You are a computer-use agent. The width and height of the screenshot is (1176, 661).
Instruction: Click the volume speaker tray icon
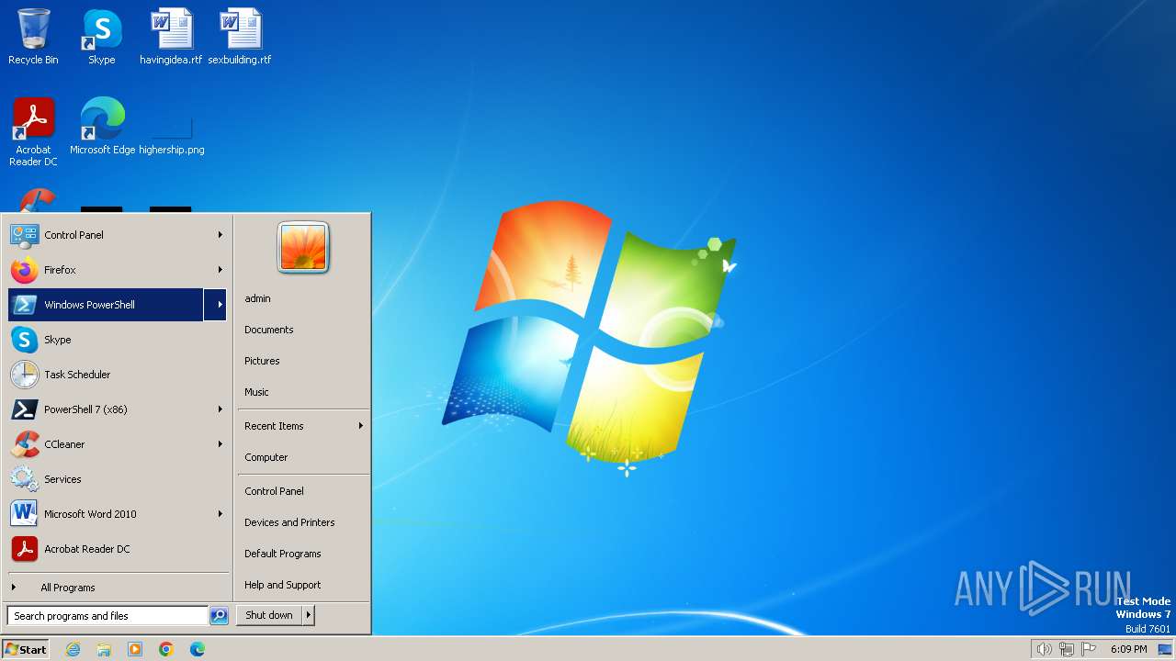[x=1044, y=649]
